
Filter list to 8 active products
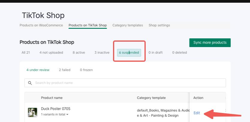[x=79, y=52]
